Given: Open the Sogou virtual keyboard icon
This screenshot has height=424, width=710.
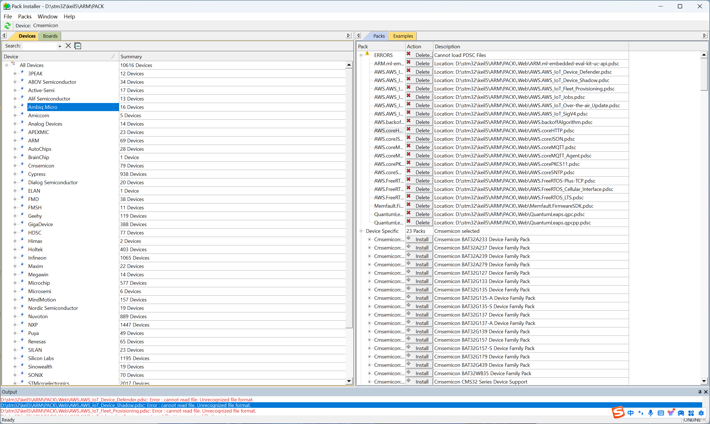Looking at the screenshot, I should pos(661,413).
